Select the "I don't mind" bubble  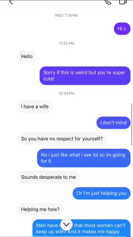(x=113, y=123)
